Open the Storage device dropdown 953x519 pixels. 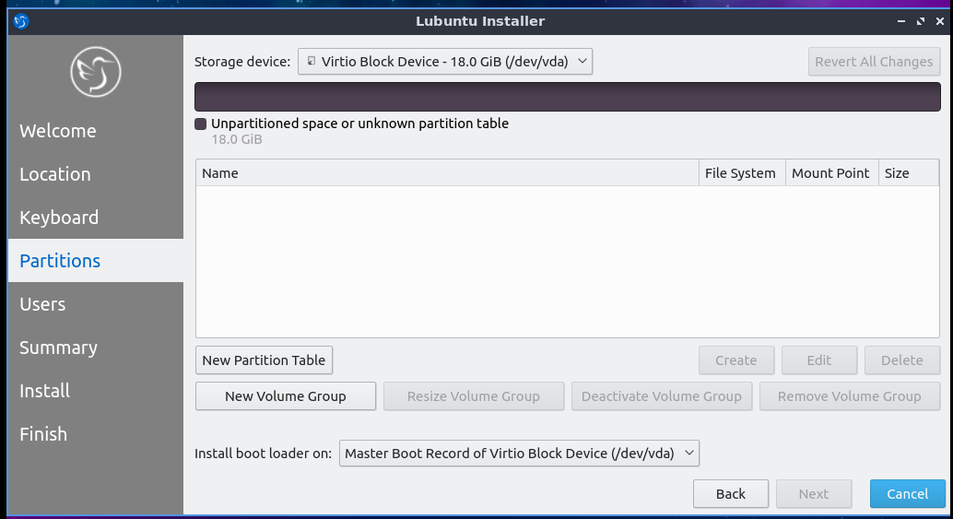[x=444, y=62]
